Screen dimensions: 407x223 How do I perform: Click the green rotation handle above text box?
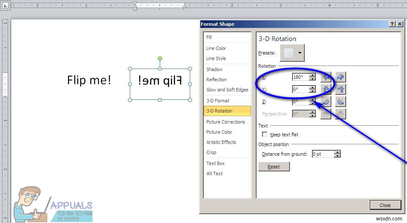[x=160, y=58]
